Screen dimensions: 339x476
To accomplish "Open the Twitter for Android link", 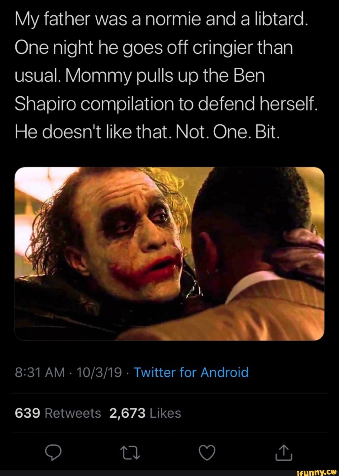I will [x=191, y=372].
